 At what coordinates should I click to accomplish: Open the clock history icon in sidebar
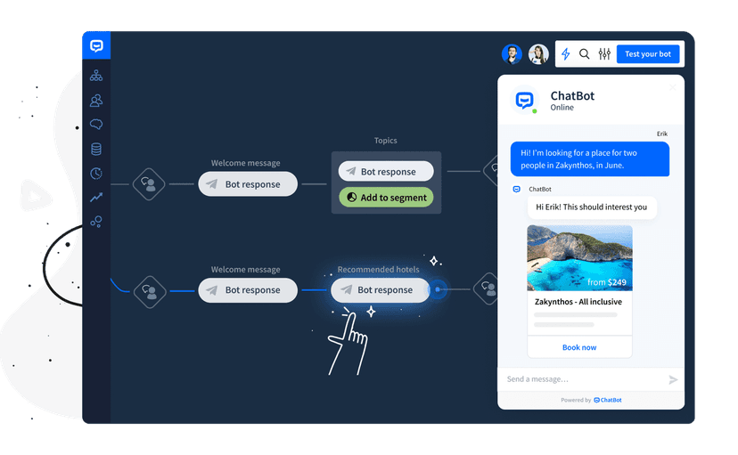click(96, 174)
